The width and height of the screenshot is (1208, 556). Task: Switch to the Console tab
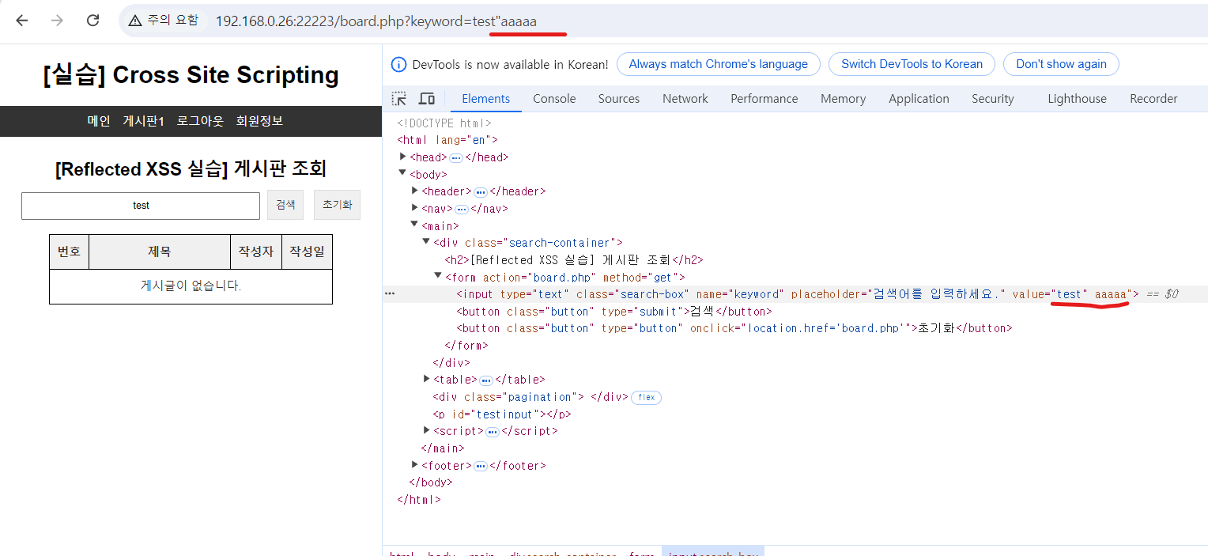pyautogui.click(x=554, y=99)
